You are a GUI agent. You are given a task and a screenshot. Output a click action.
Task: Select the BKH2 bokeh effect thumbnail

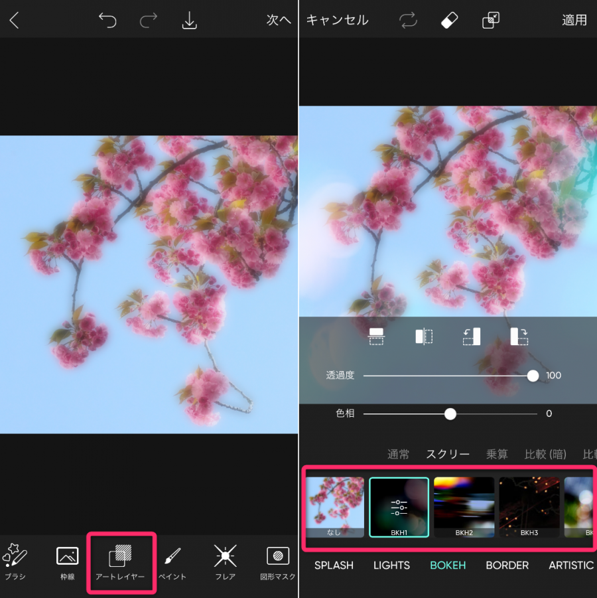[464, 507]
